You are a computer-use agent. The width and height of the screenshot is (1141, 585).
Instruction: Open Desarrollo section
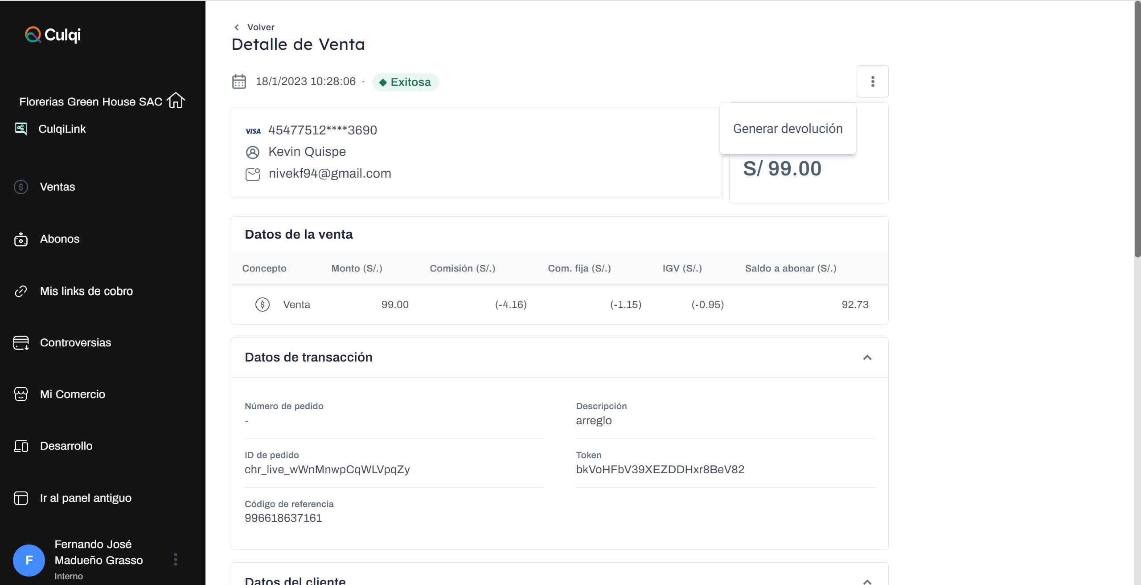(x=66, y=446)
